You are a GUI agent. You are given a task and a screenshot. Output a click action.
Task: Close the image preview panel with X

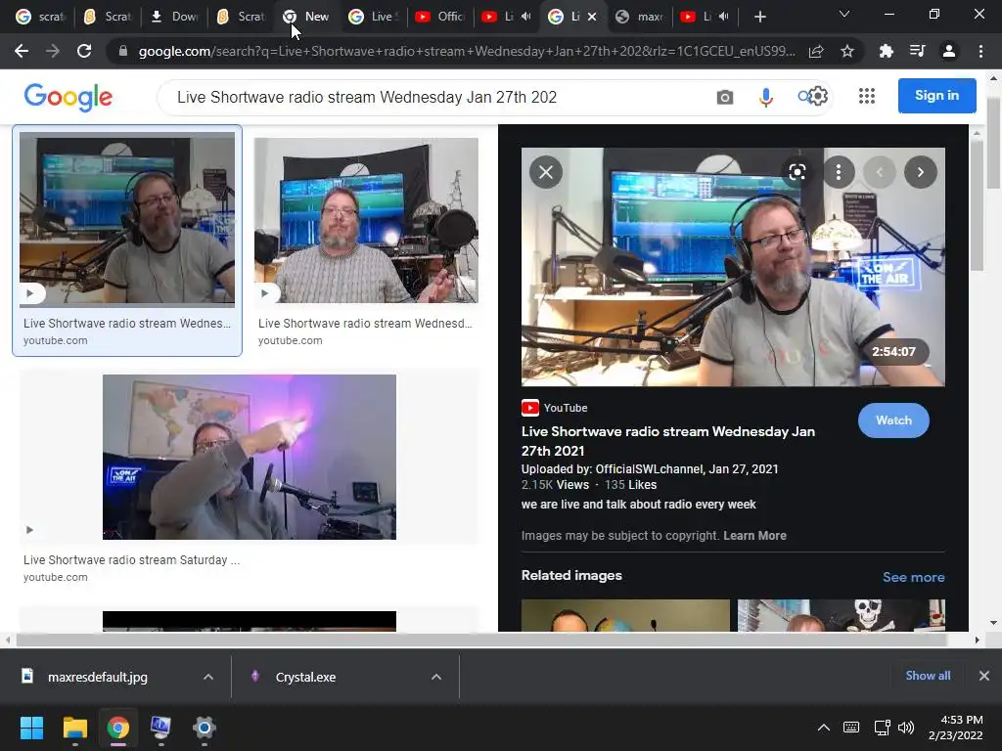(546, 172)
